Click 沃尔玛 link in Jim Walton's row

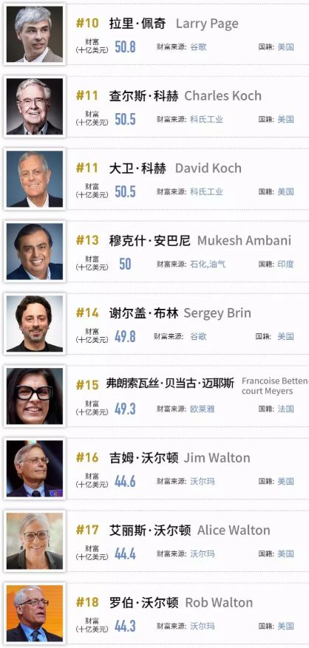pyautogui.click(x=203, y=481)
